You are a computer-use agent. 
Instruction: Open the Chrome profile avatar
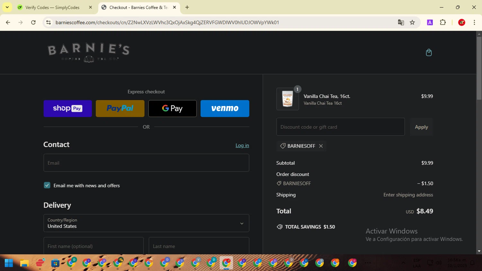(x=462, y=23)
